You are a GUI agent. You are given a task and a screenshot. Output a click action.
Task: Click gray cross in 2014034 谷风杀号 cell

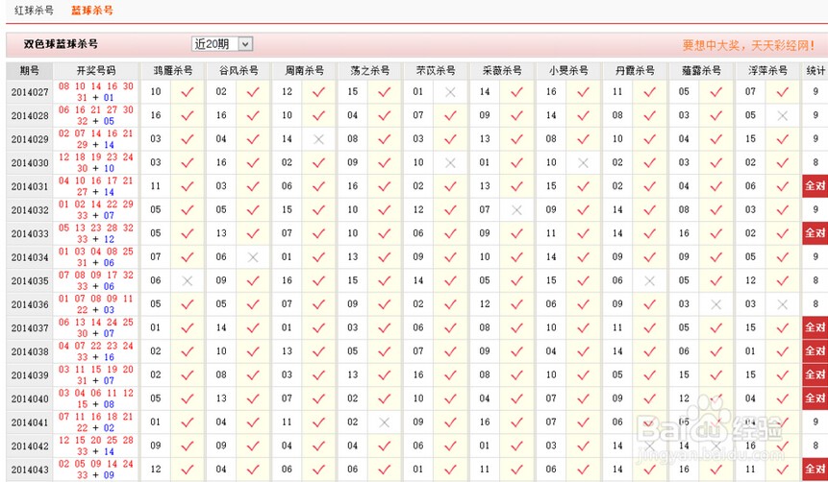coord(253,257)
